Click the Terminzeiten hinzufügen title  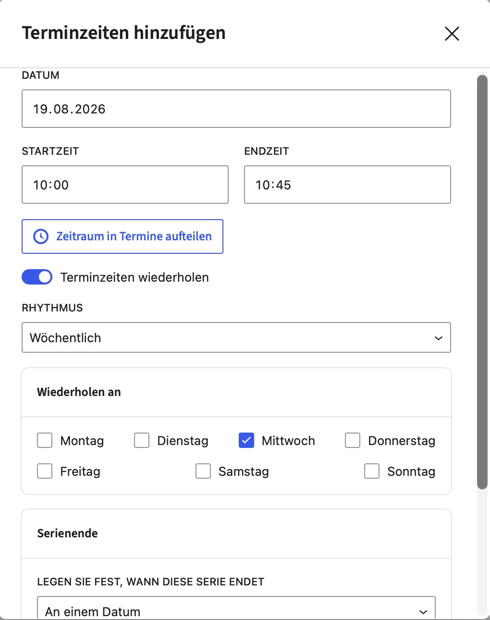tap(123, 33)
